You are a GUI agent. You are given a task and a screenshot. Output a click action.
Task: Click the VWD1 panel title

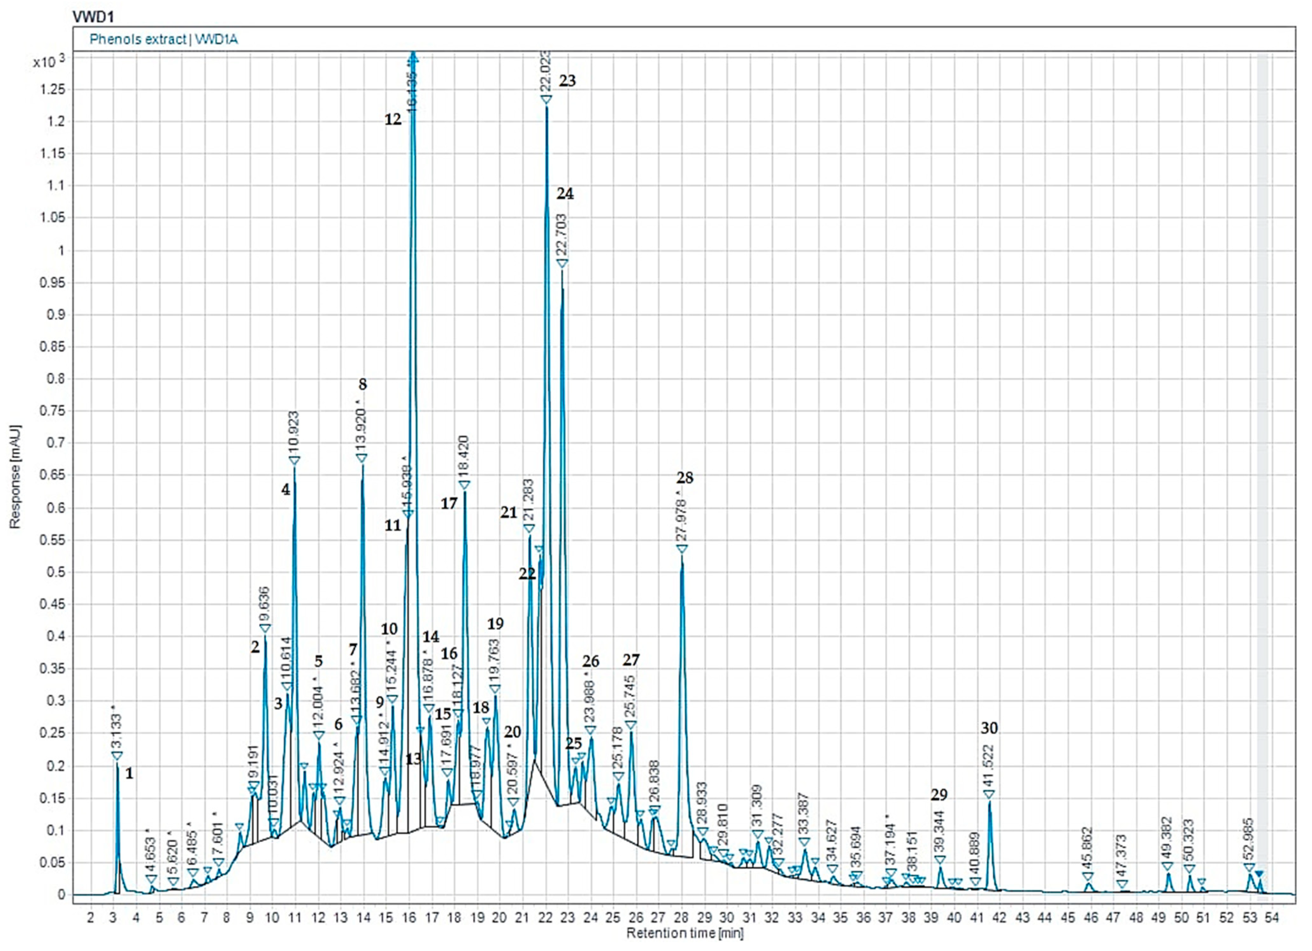point(93,17)
